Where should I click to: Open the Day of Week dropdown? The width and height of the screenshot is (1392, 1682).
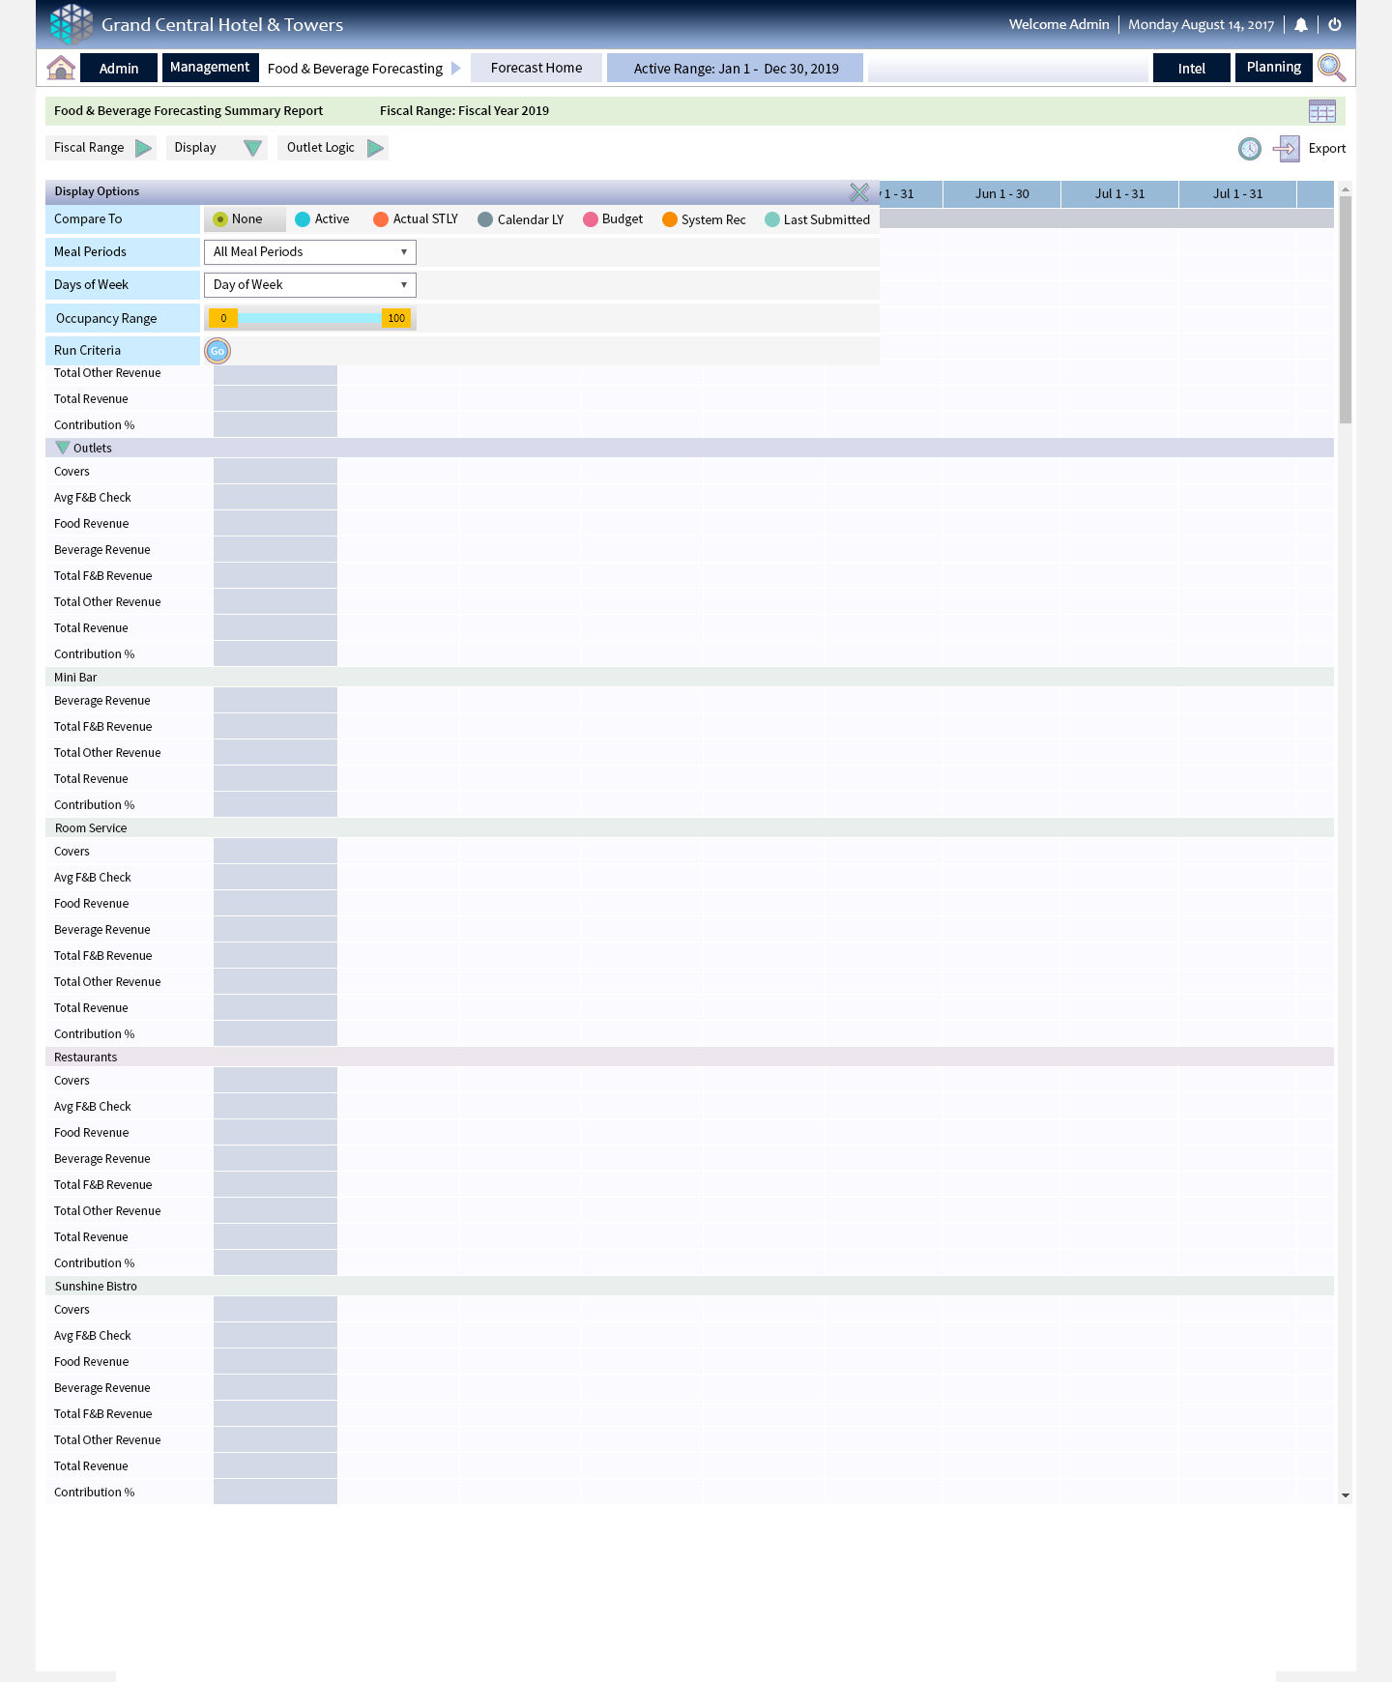[x=309, y=285]
